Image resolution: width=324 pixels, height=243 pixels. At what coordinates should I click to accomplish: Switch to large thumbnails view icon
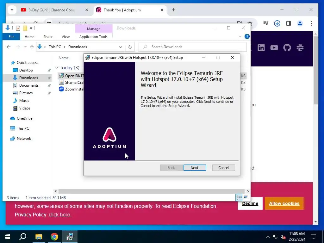click(x=246, y=197)
